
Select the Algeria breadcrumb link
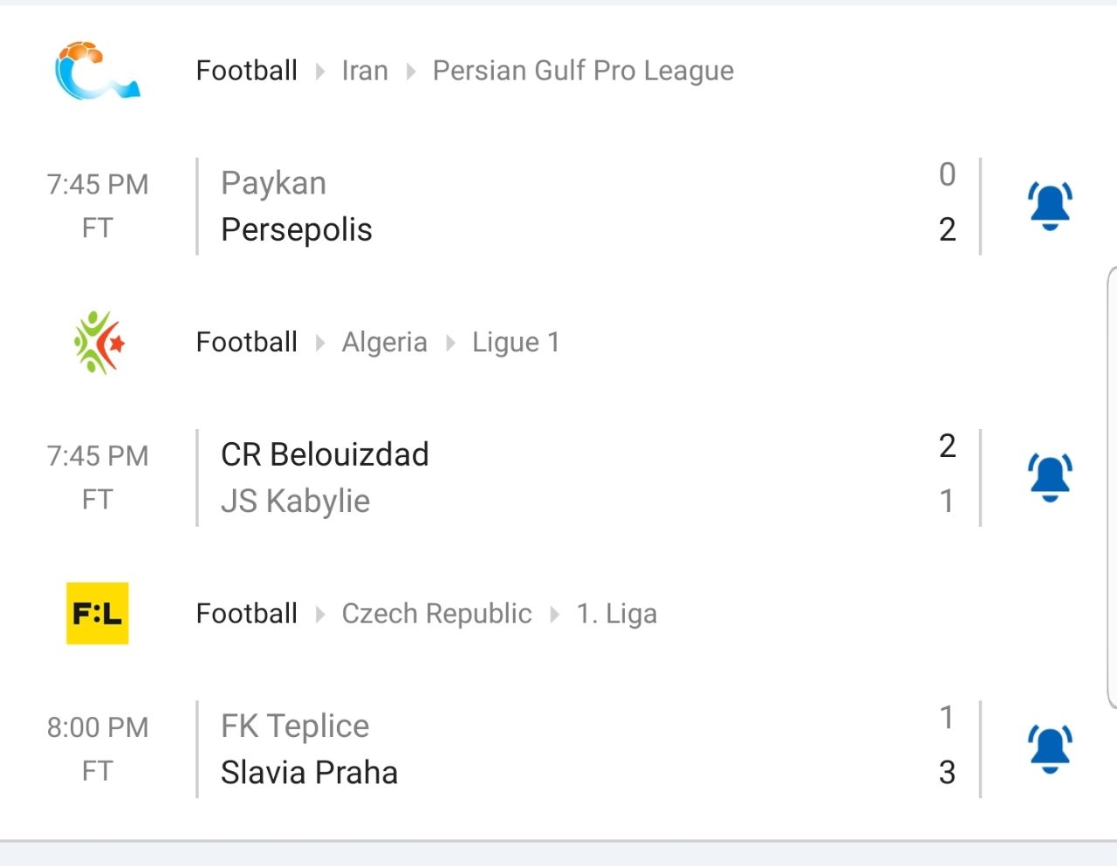(384, 342)
